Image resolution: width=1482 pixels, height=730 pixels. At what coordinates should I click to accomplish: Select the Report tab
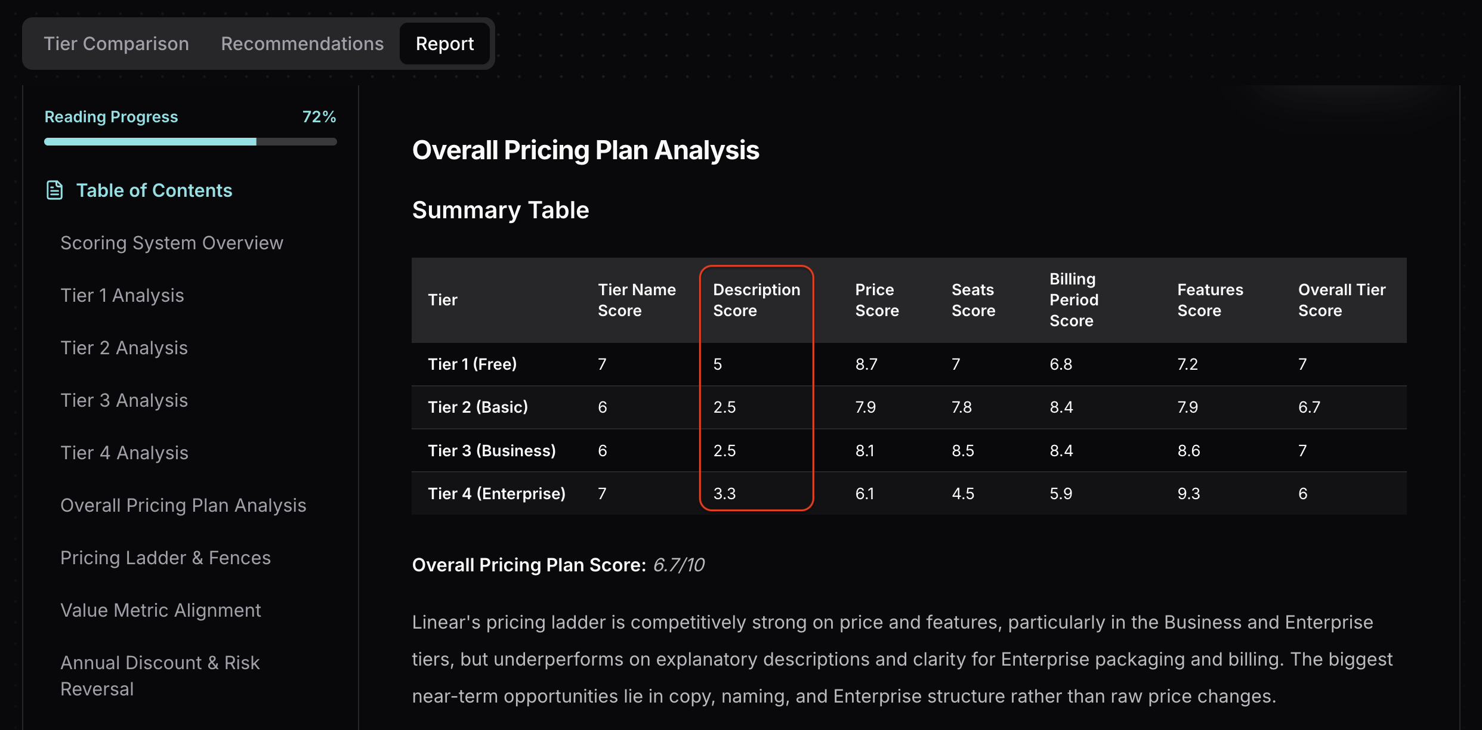[x=444, y=43]
